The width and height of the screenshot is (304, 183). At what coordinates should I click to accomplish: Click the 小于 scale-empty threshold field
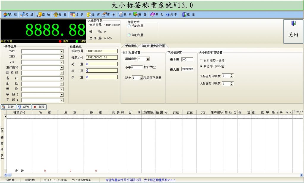(x=137, y=67)
